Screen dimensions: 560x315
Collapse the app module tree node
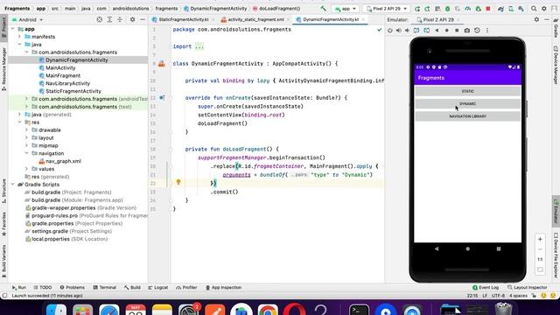coord(13,29)
